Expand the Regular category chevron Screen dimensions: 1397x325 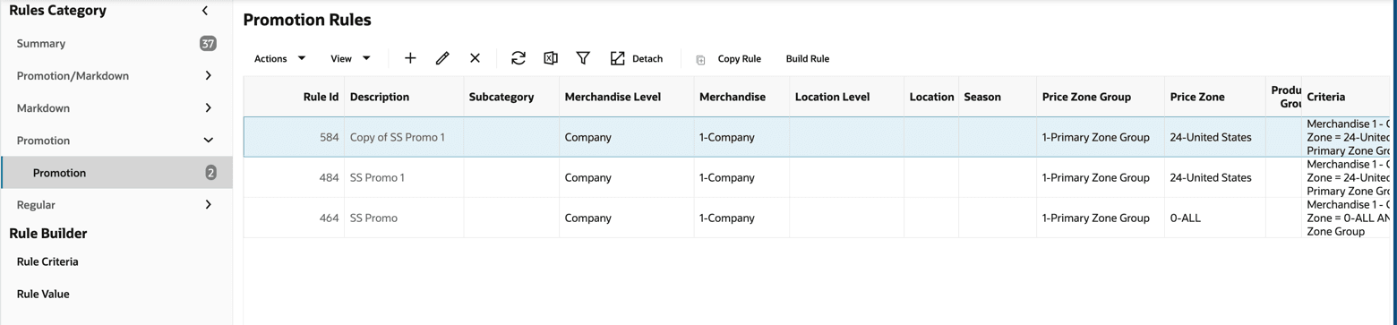tap(209, 205)
